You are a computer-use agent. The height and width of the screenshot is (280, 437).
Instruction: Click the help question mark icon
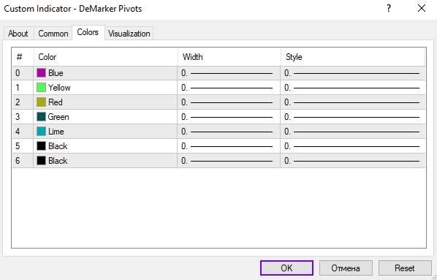[389, 8]
